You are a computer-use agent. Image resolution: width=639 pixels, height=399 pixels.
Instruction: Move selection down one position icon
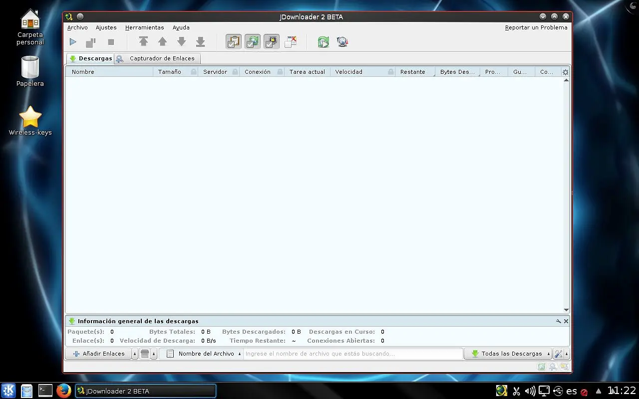coord(182,42)
